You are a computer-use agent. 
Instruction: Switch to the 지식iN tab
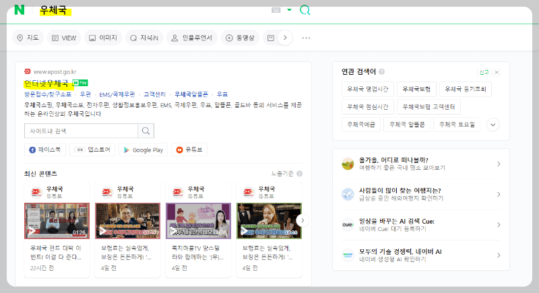[x=144, y=38]
